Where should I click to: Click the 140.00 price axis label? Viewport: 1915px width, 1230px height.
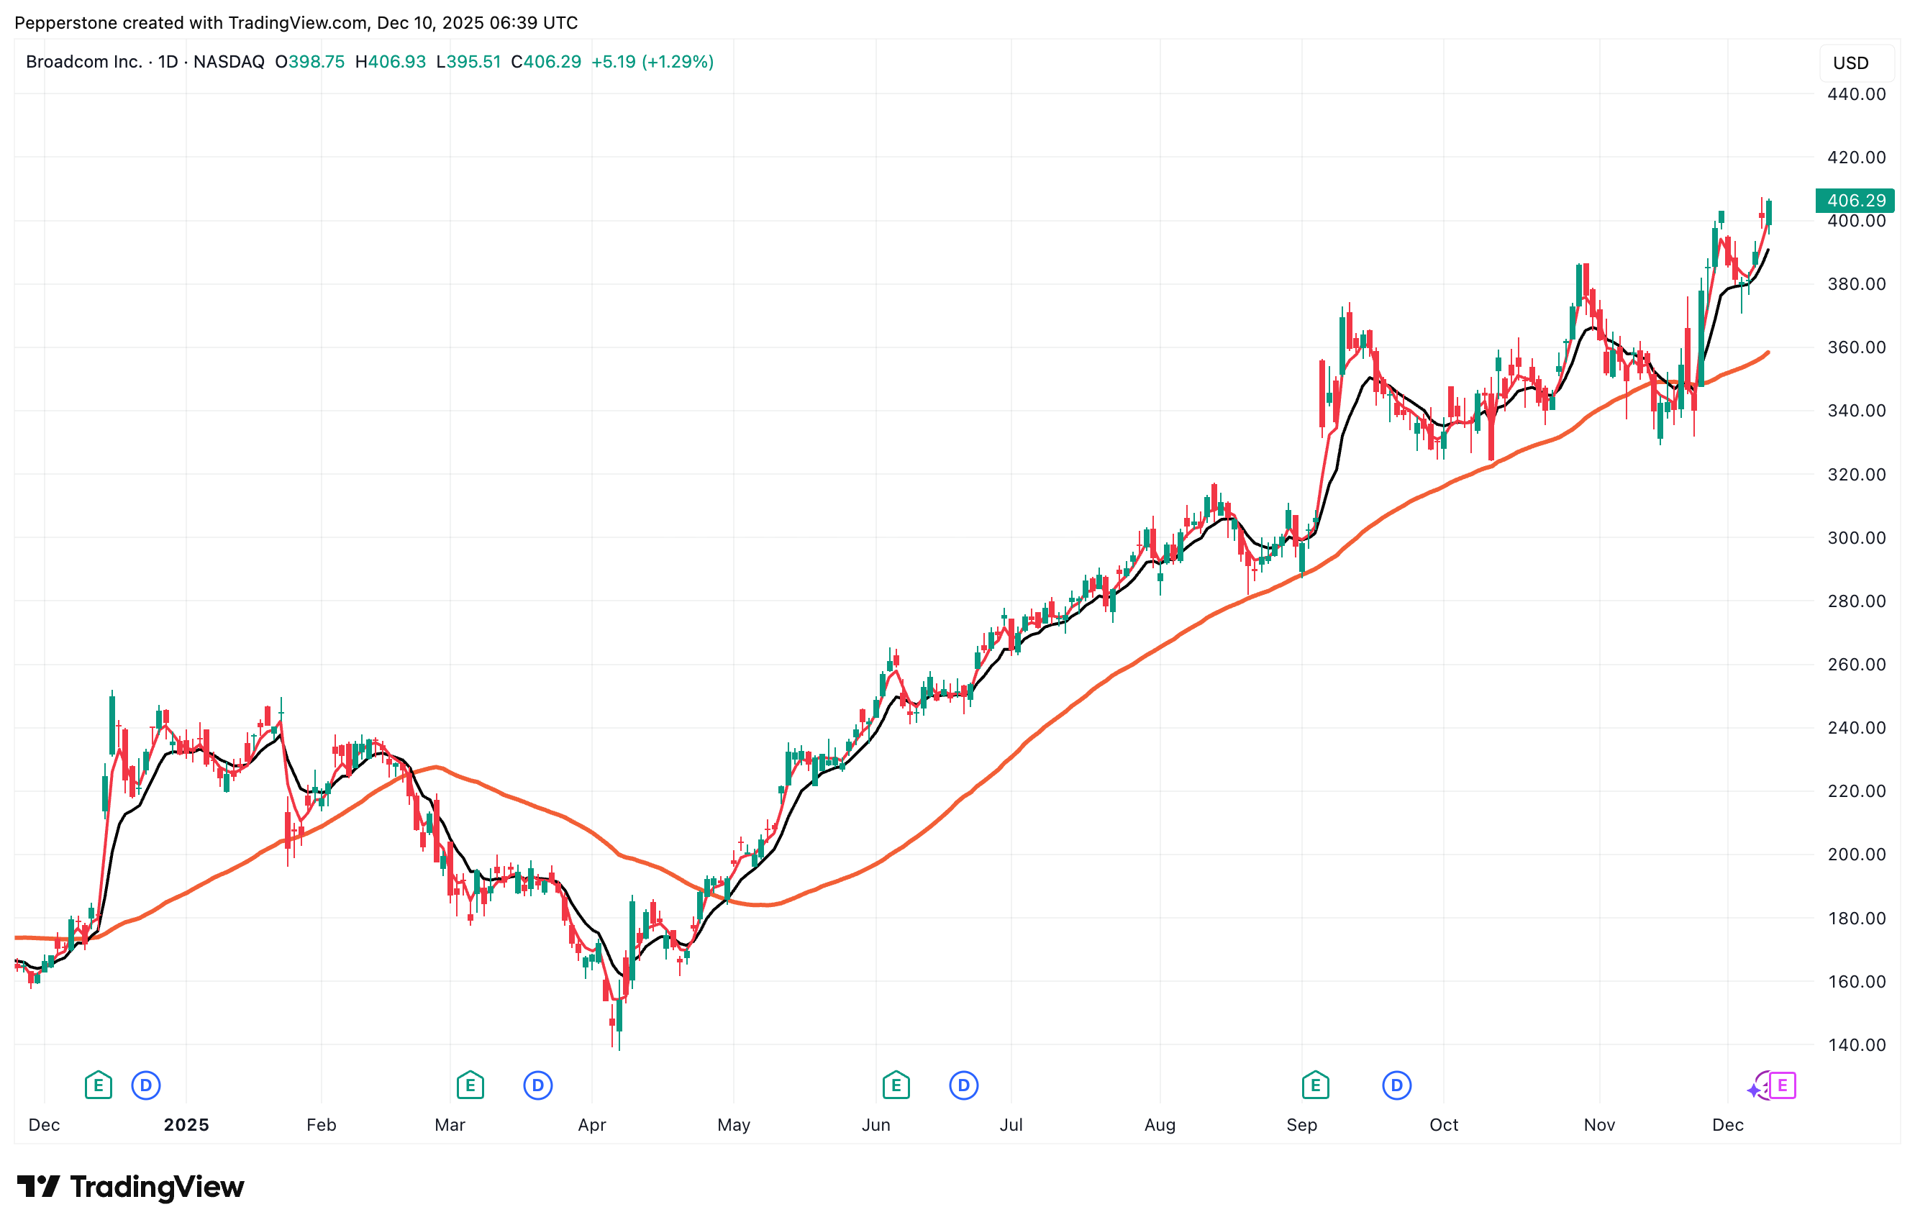point(1856,1044)
